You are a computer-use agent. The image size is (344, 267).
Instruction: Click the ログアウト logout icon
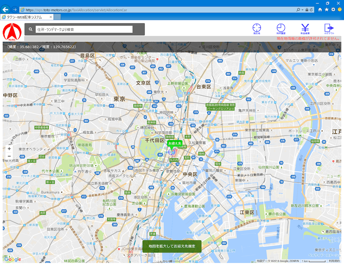coord(329,28)
